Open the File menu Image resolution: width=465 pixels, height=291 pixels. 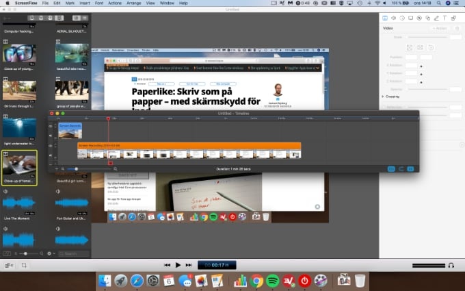pos(45,3)
